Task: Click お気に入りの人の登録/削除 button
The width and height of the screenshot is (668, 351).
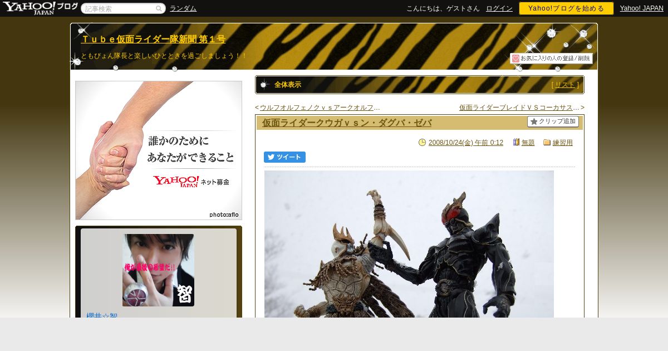Action: pyautogui.click(x=551, y=58)
